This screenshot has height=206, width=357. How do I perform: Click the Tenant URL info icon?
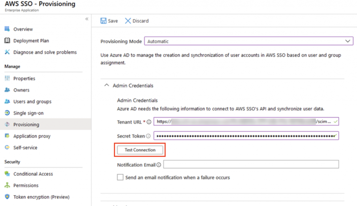point(149,122)
